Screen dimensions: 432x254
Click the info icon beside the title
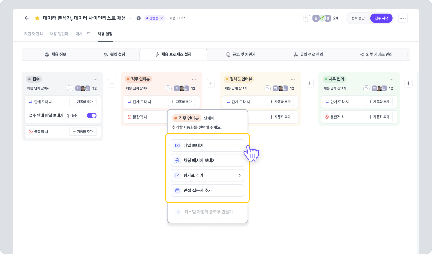138,18
